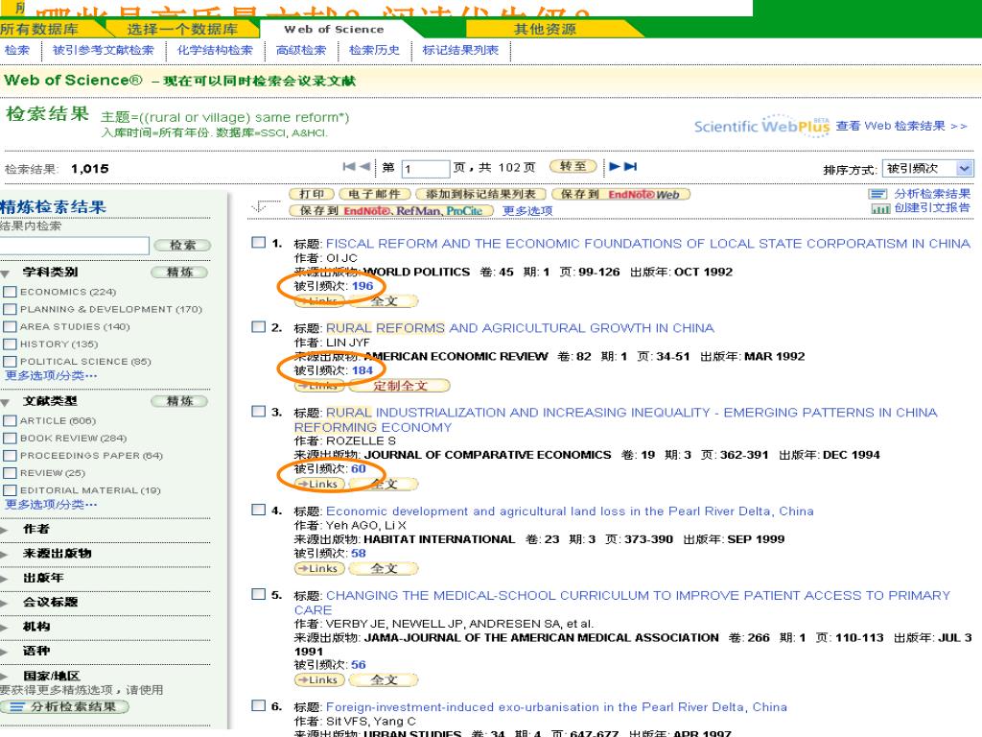Check the ECONOMICS (224) filter
Screen dimensions: 982x737
pos(10,292)
